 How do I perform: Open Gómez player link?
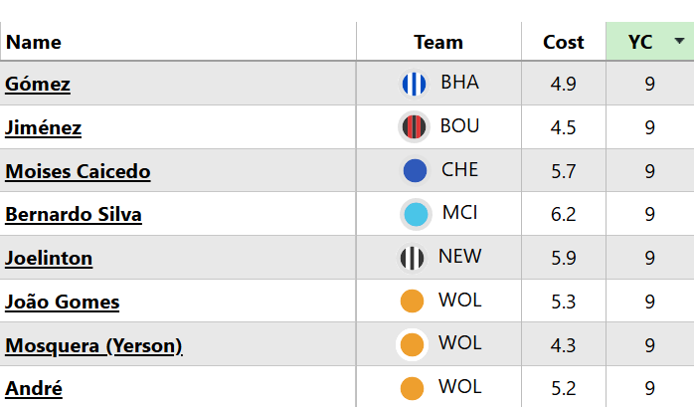[38, 85]
